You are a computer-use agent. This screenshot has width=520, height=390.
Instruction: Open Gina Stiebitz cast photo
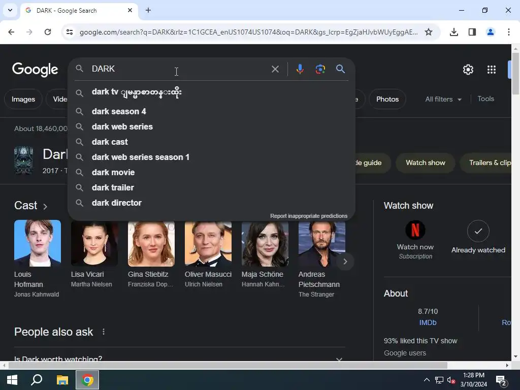[151, 244]
